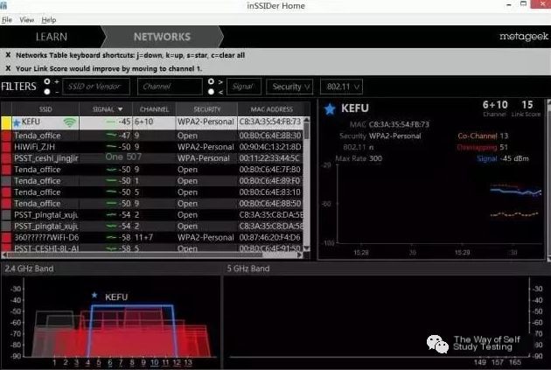Click the Link Score value 15
Viewport: 551px width, 370px height.
[x=527, y=105]
